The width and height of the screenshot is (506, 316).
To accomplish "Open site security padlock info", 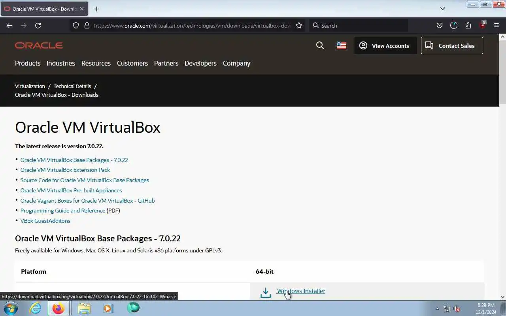I will (x=87, y=25).
